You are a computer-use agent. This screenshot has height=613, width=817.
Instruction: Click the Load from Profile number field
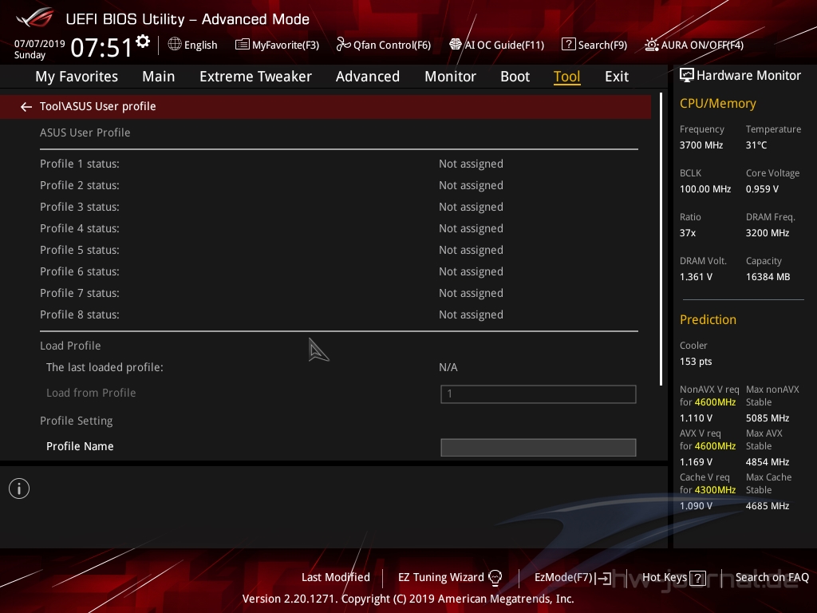click(539, 394)
